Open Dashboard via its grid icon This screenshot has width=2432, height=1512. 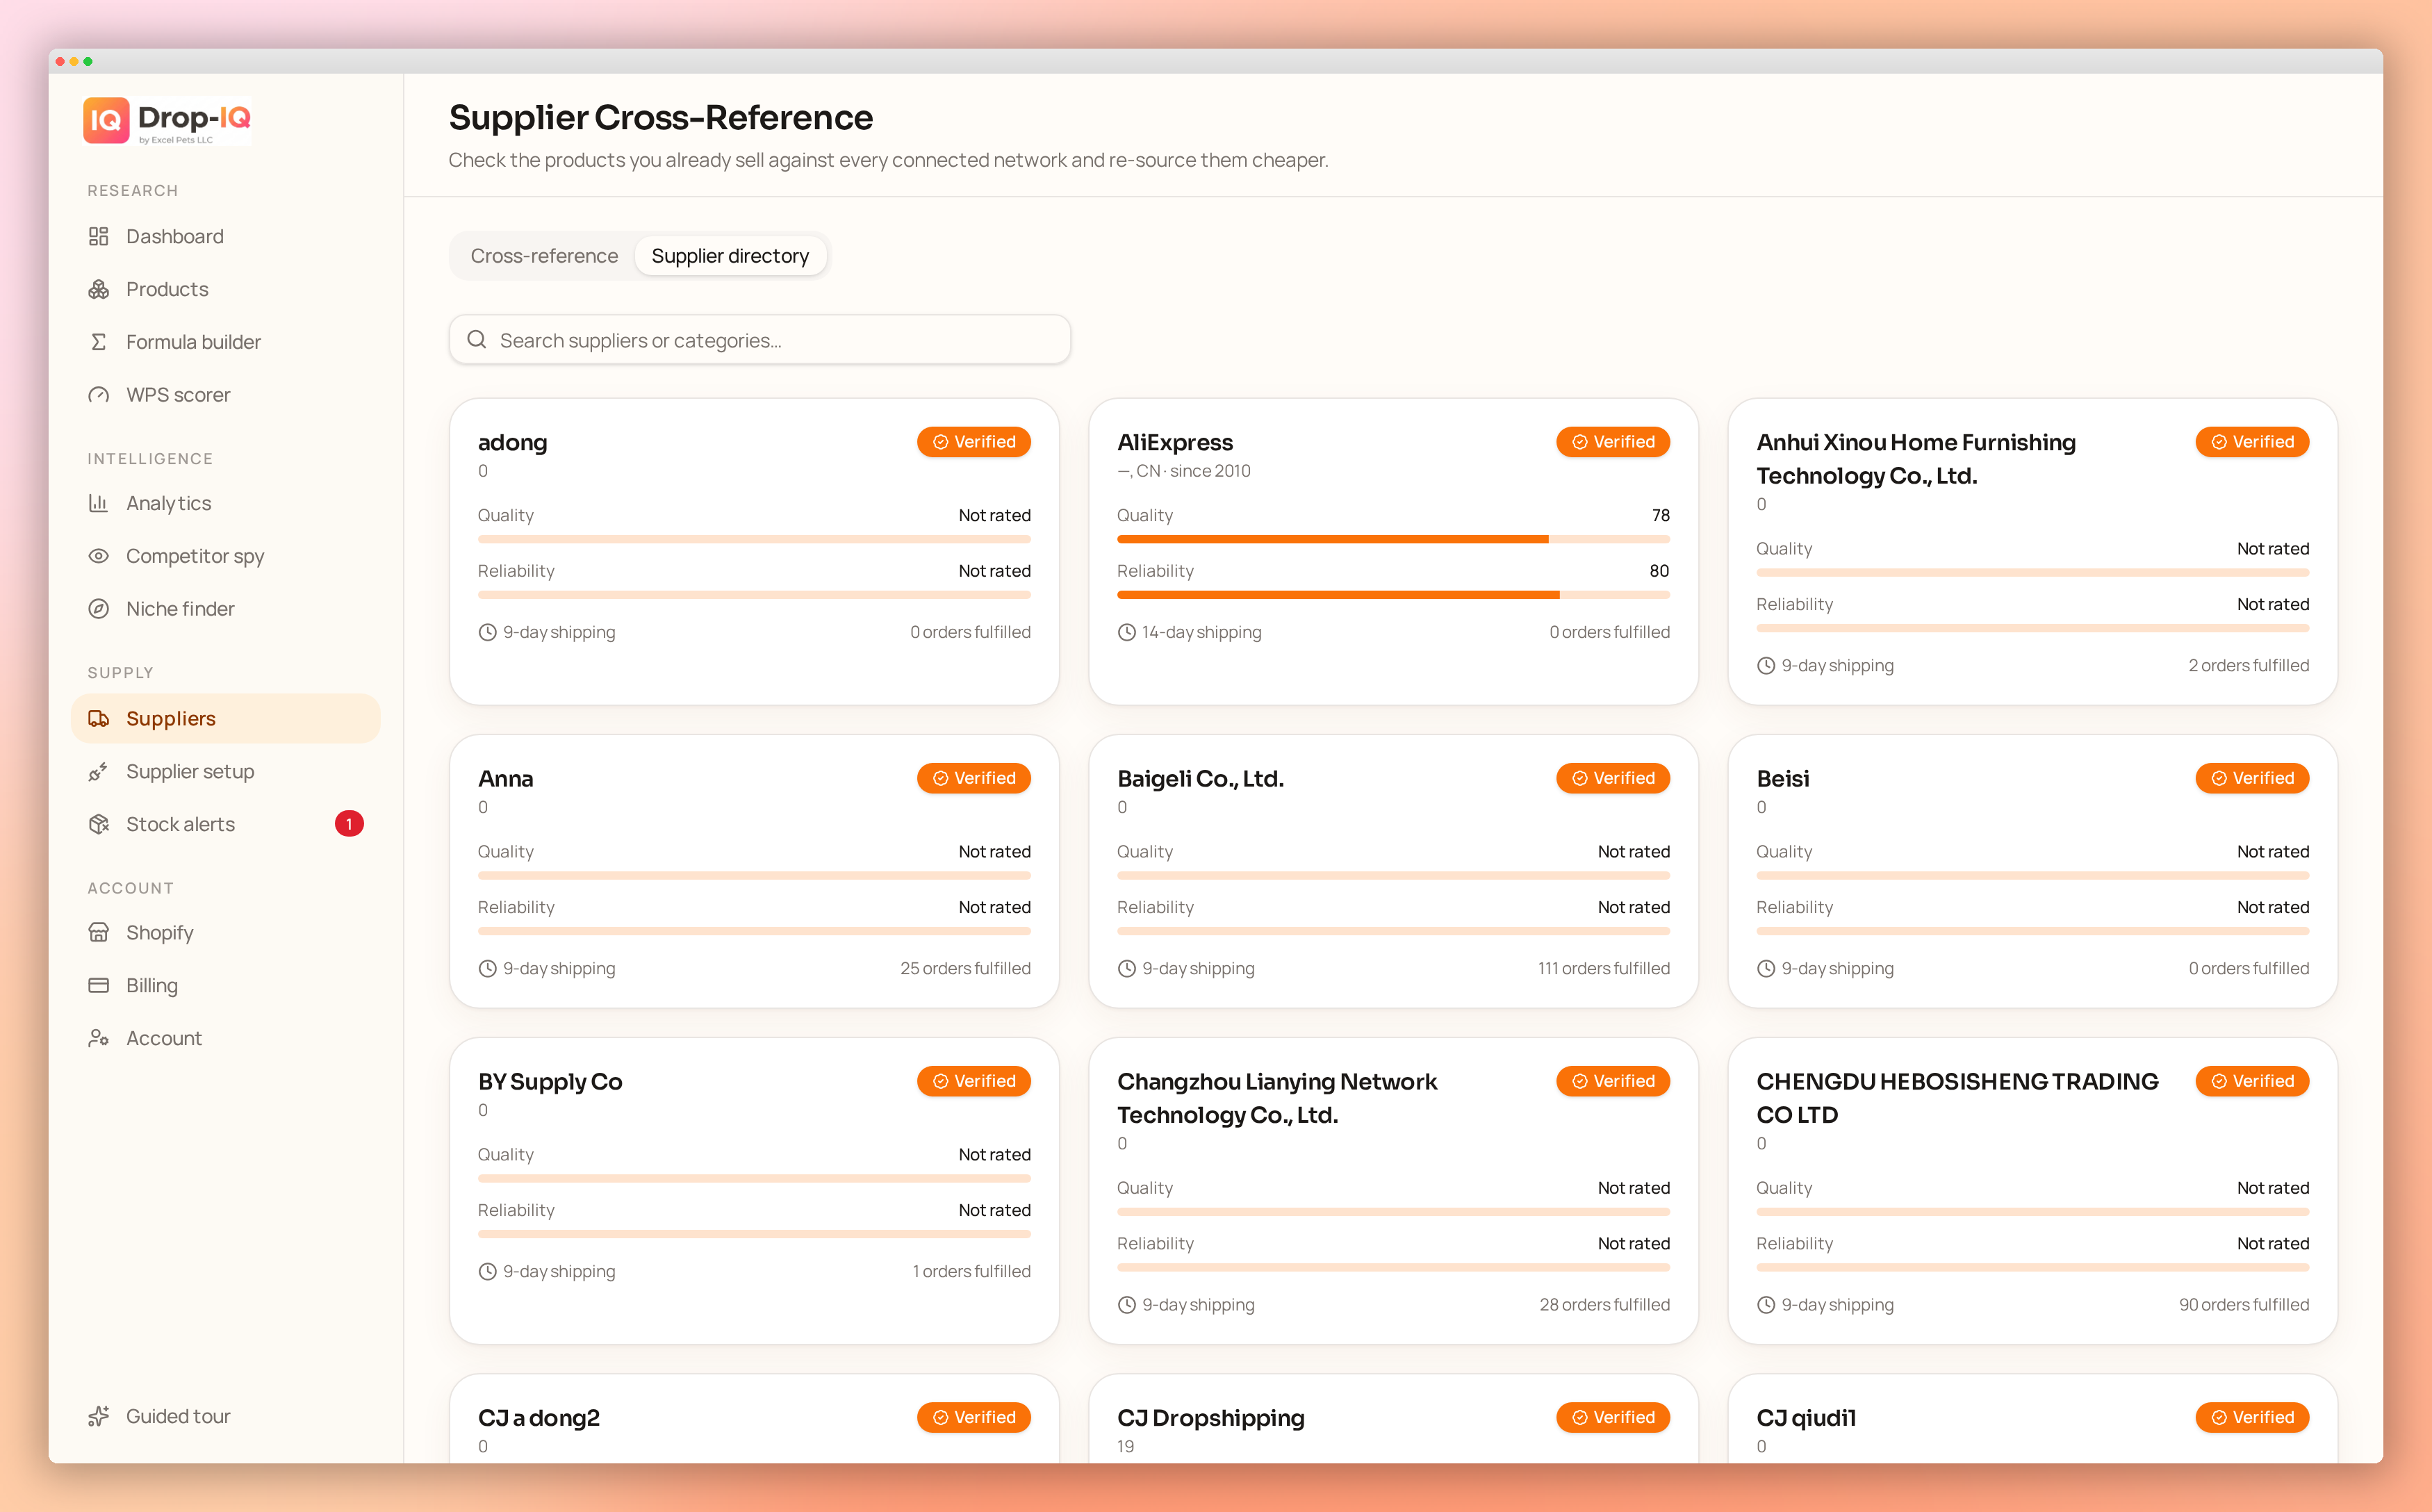tap(98, 236)
